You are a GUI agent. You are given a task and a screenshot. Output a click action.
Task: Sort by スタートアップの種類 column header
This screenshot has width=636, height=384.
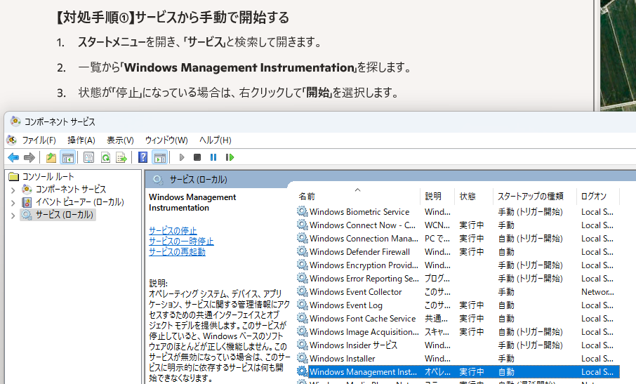pyautogui.click(x=535, y=197)
